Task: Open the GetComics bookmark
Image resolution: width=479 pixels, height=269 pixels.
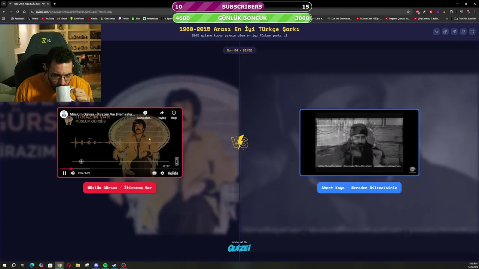Action: click(x=108, y=18)
